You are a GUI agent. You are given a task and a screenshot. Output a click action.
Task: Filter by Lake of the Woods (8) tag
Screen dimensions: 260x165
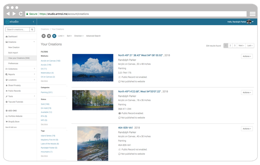pyautogui.click(x=50, y=144)
